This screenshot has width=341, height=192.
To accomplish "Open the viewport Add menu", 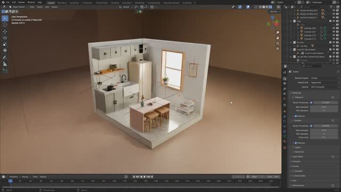I will (x=47, y=7).
